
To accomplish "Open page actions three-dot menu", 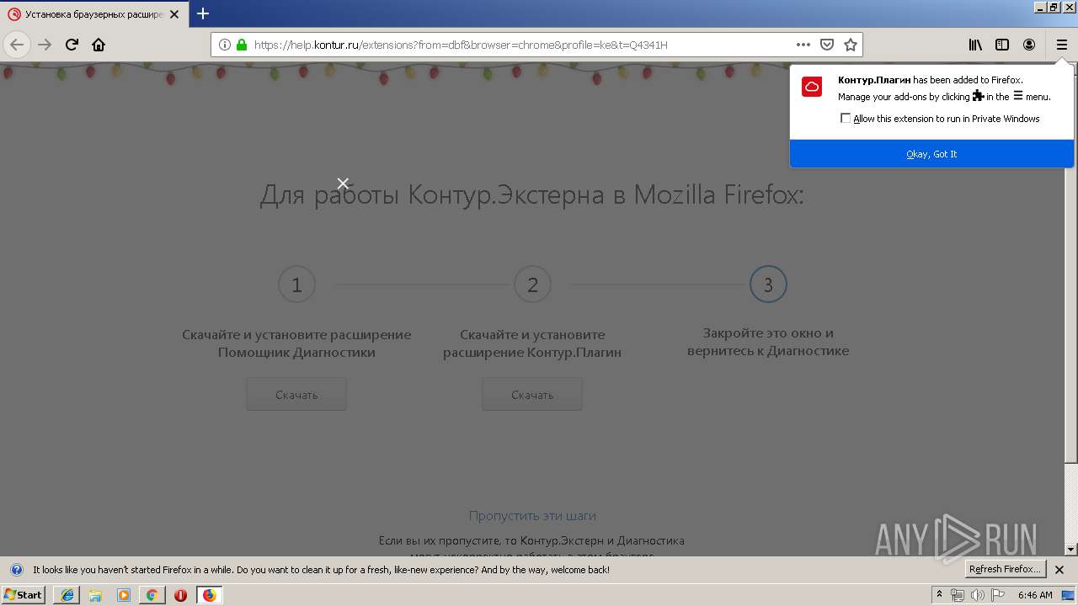I will click(x=803, y=45).
